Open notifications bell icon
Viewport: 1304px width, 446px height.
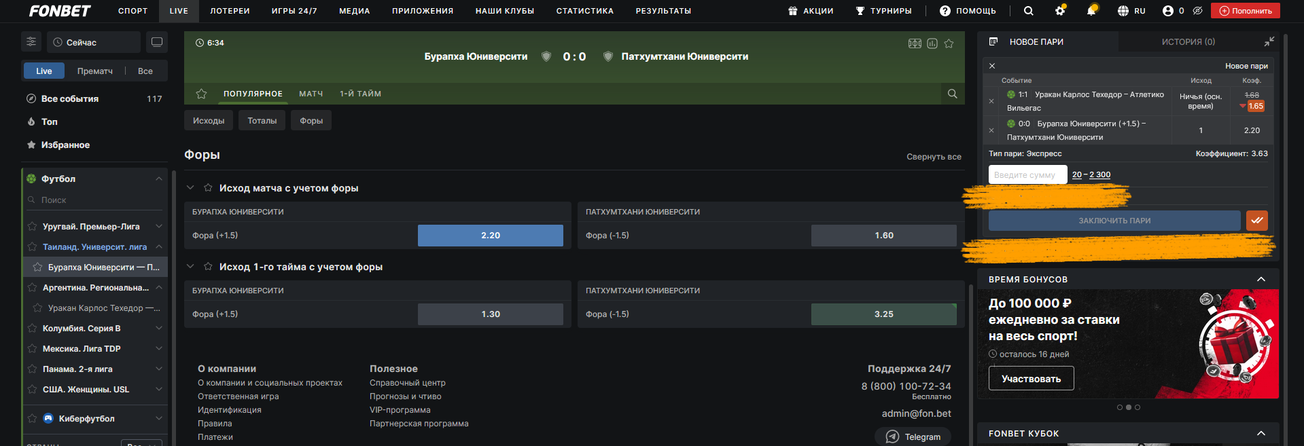[1091, 11]
